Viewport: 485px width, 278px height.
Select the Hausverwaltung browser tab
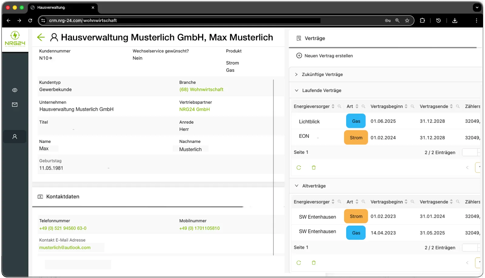(x=62, y=8)
